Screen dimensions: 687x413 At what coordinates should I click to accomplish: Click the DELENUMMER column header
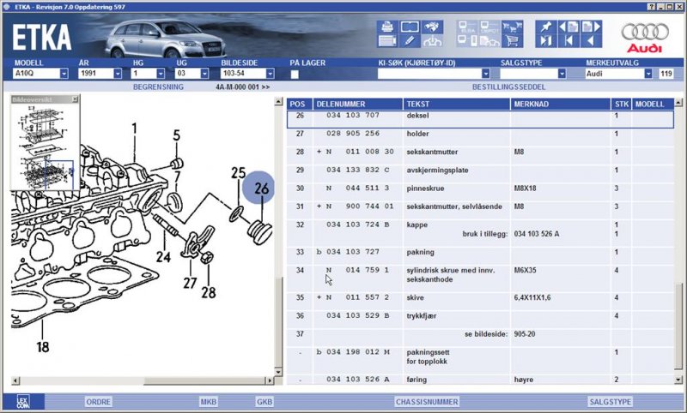coord(357,104)
